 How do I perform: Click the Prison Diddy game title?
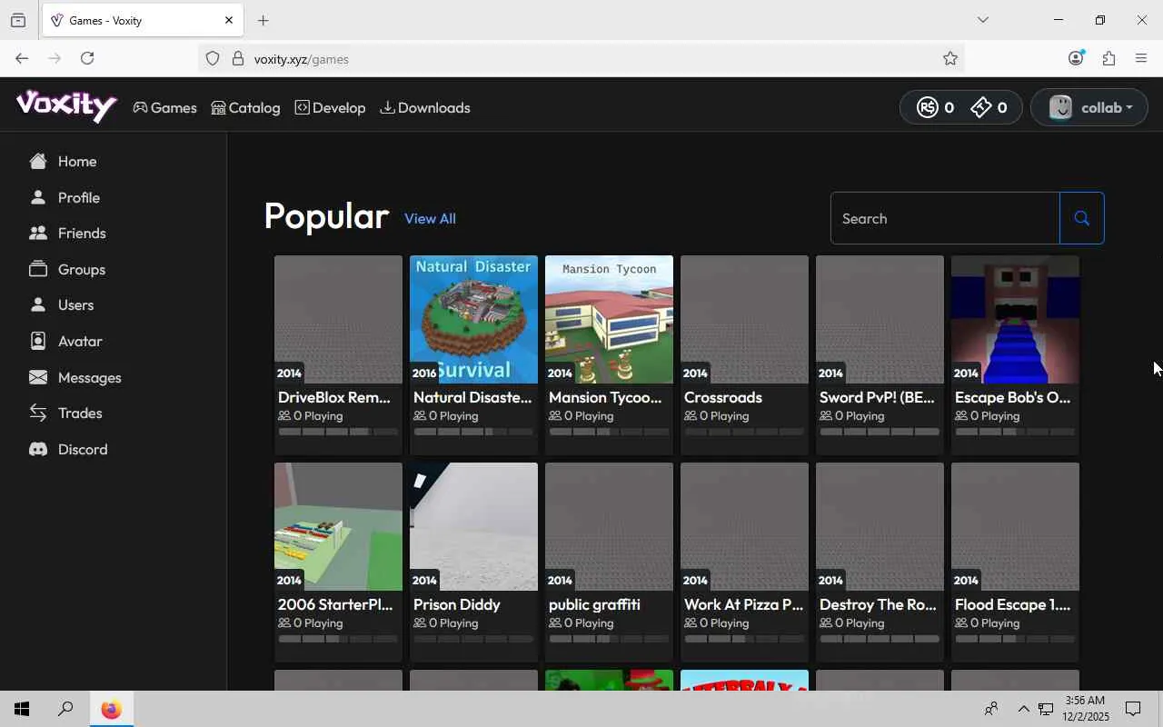point(457,605)
